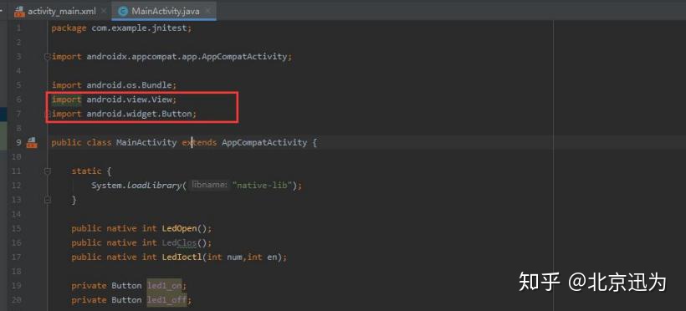This screenshot has height=311, width=686.
Task: Click the LedIoctl method name
Action: tap(182, 257)
